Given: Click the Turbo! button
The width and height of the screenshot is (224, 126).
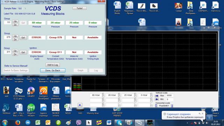Looking at the screenshot, I should [79, 8].
